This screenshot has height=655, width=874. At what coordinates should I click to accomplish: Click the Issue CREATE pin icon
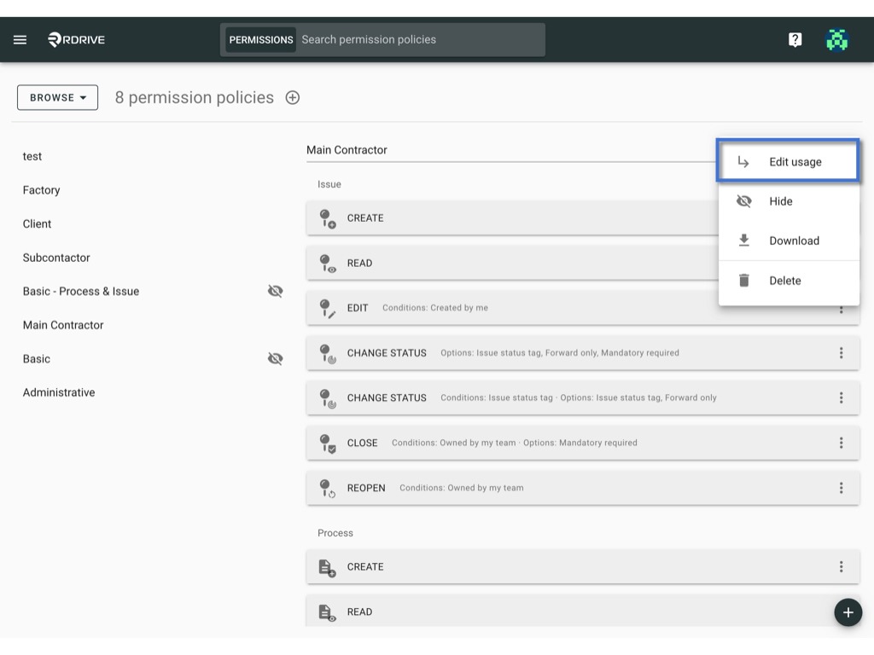pyautogui.click(x=328, y=218)
